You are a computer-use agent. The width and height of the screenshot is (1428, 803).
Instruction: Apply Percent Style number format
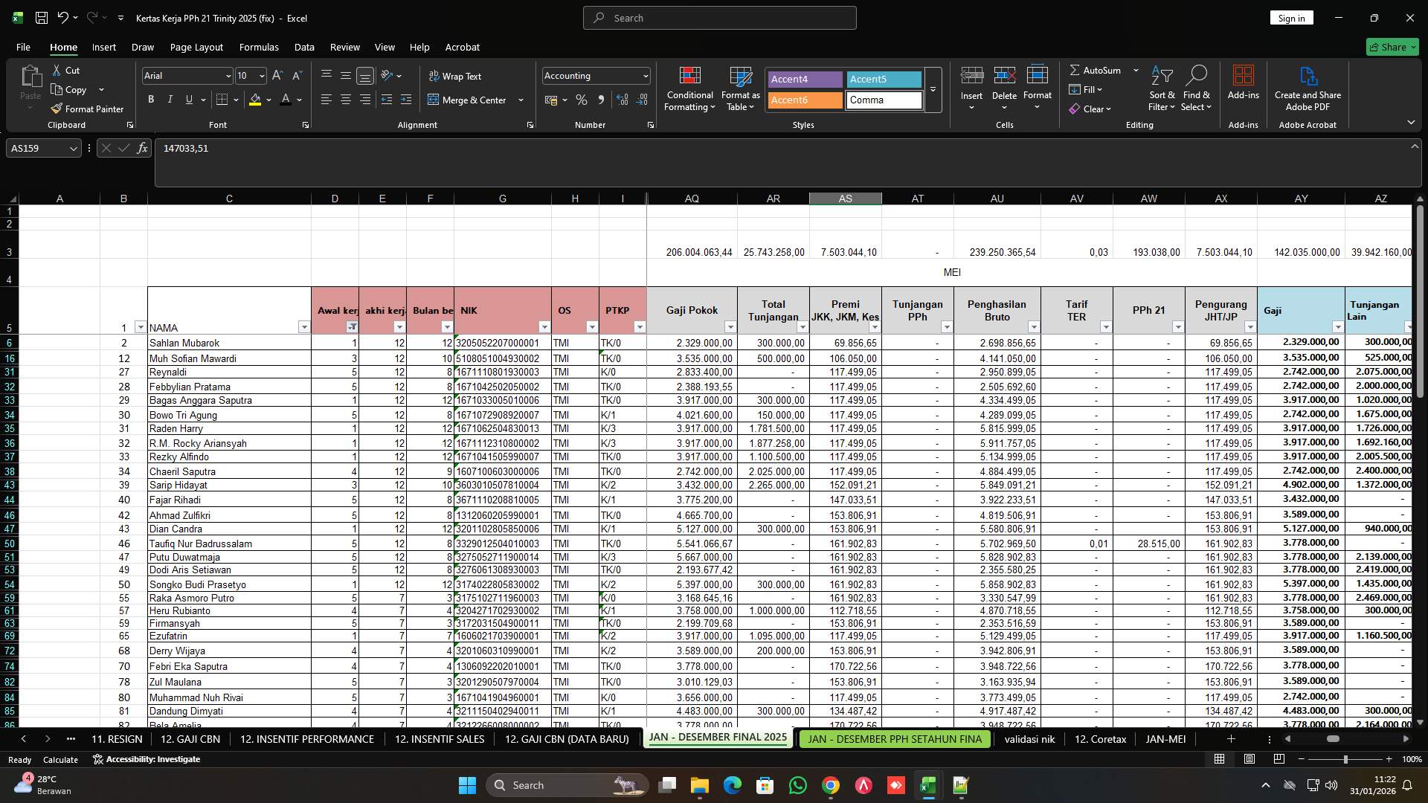(x=582, y=100)
